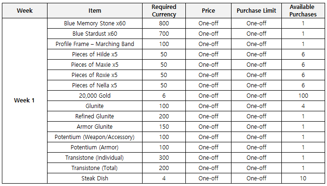327x186 pixels.
Task: Click the Transistone (Individual) cell
Action: coord(95,158)
